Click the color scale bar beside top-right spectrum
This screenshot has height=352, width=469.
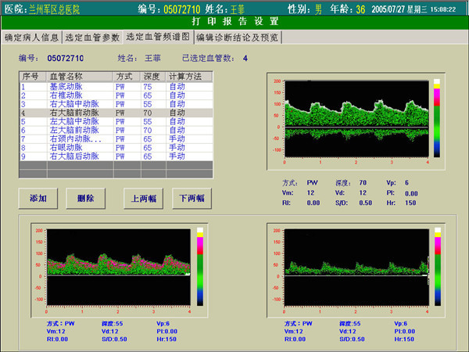[x=437, y=116]
